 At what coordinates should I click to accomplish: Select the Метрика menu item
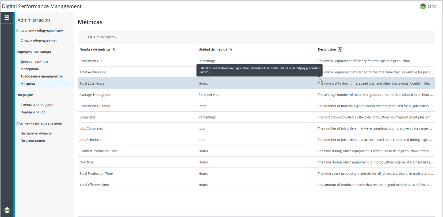pyautogui.click(x=28, y=84)
